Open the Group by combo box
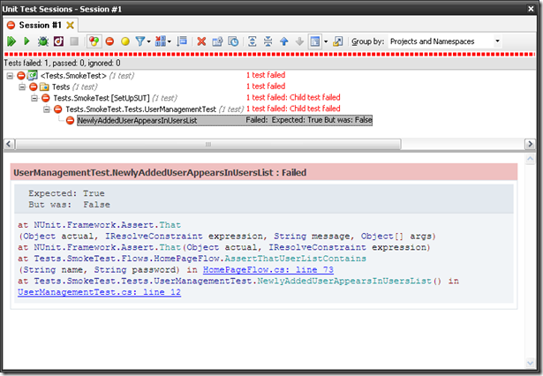This screenshot has width=543, height=376. tap(445, 41)
